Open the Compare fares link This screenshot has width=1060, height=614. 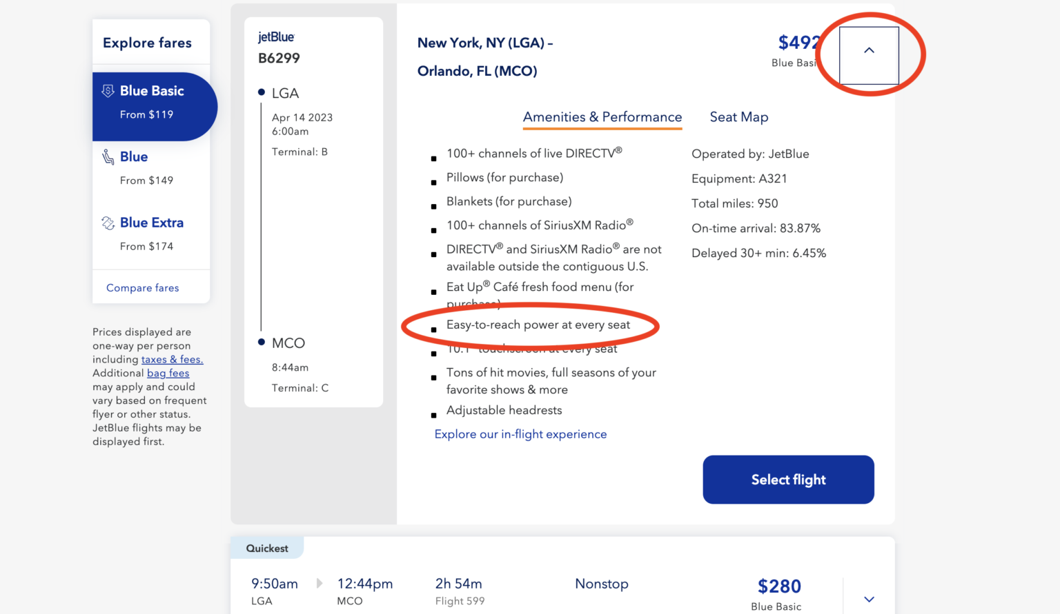[x=142, y=287]
